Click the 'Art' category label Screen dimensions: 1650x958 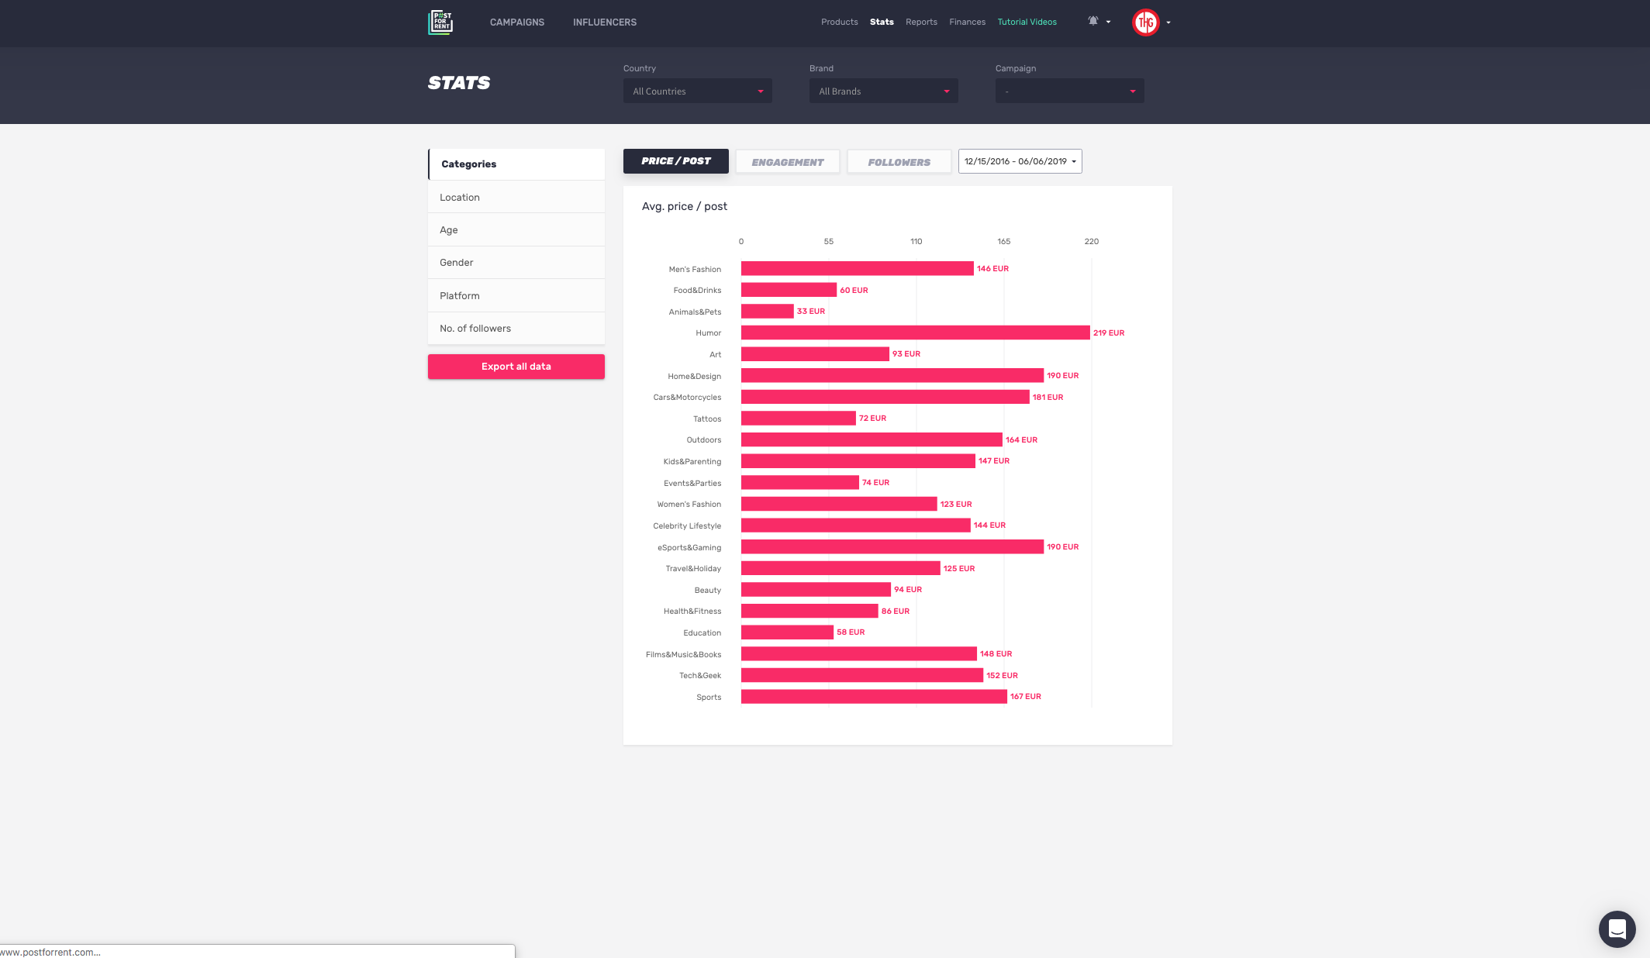coord(716,355)
